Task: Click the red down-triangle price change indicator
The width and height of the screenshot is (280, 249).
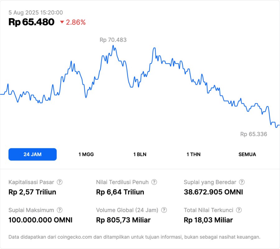Action: tap(62, 22)
